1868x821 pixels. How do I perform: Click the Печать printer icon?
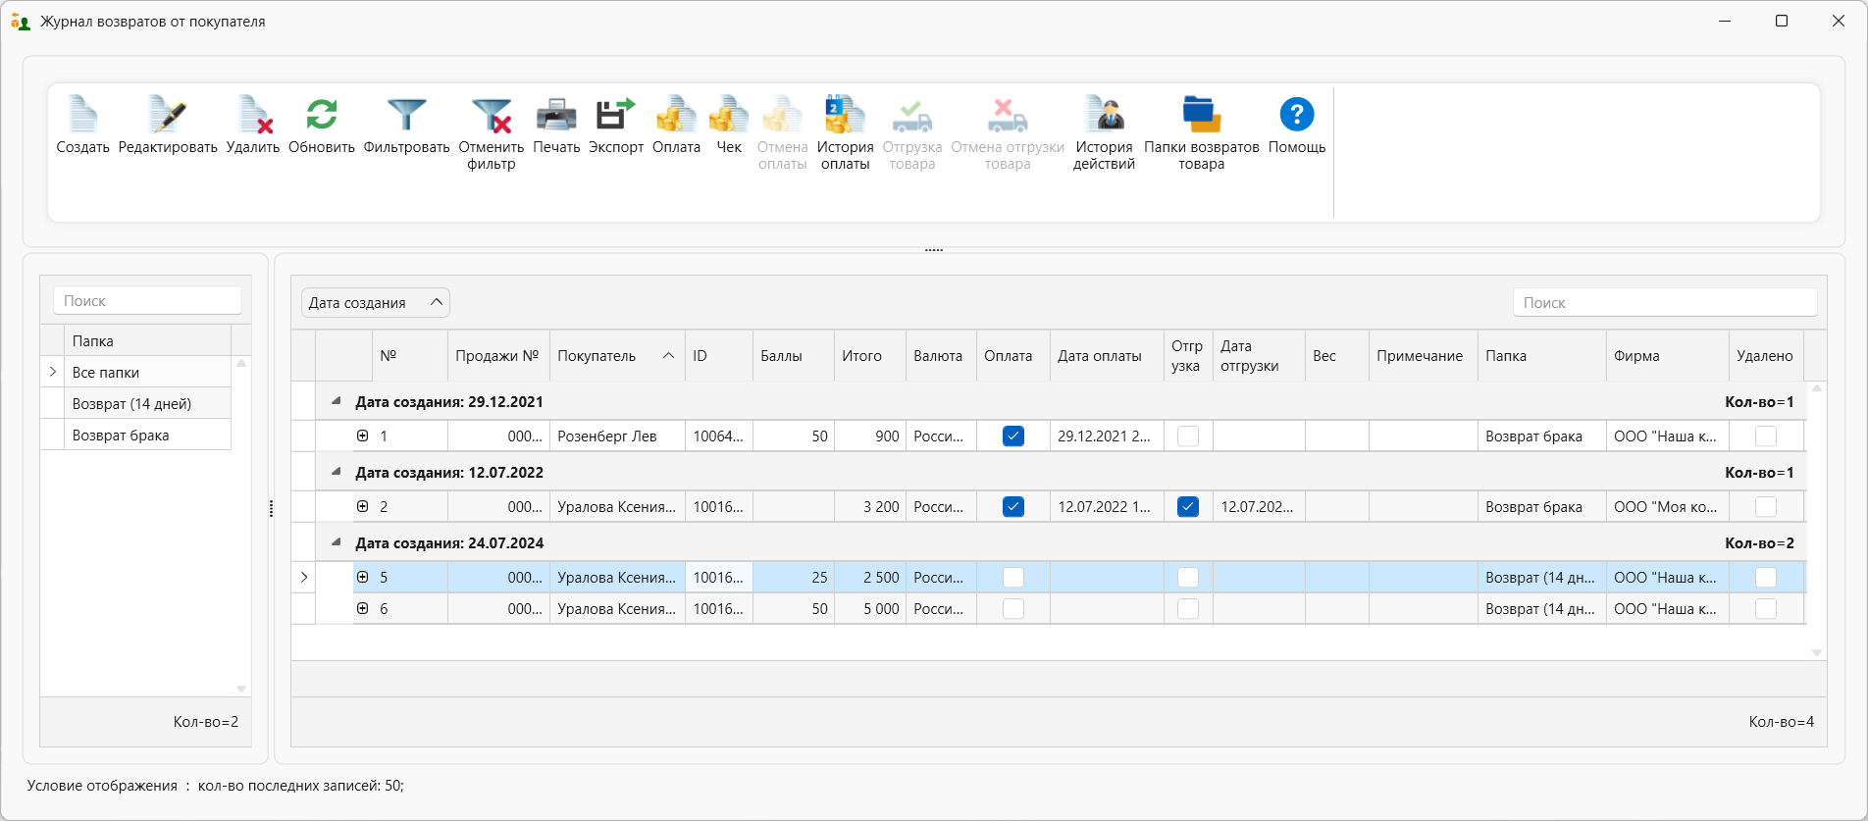556,115
